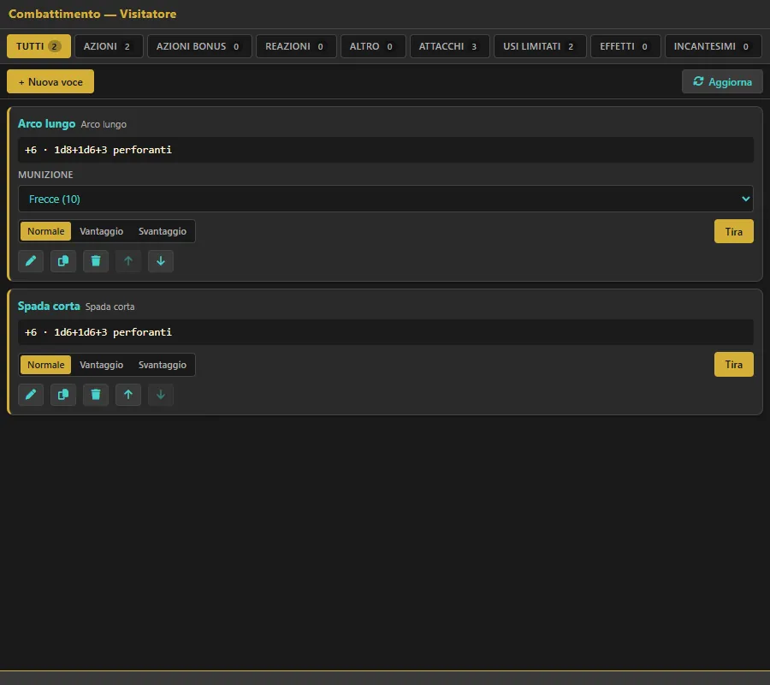This screenshot has height=685, width=770.
Task: Click the Arco lungo entry title
Action: (47, 123)
